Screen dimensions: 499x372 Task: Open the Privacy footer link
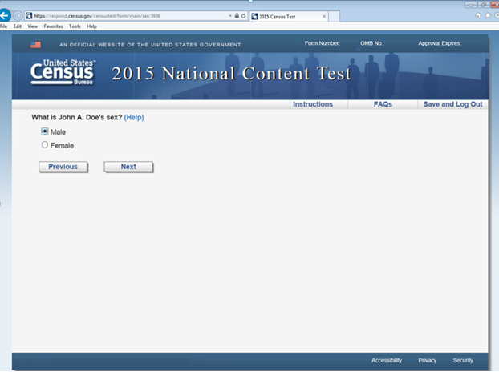coord(427,360)
